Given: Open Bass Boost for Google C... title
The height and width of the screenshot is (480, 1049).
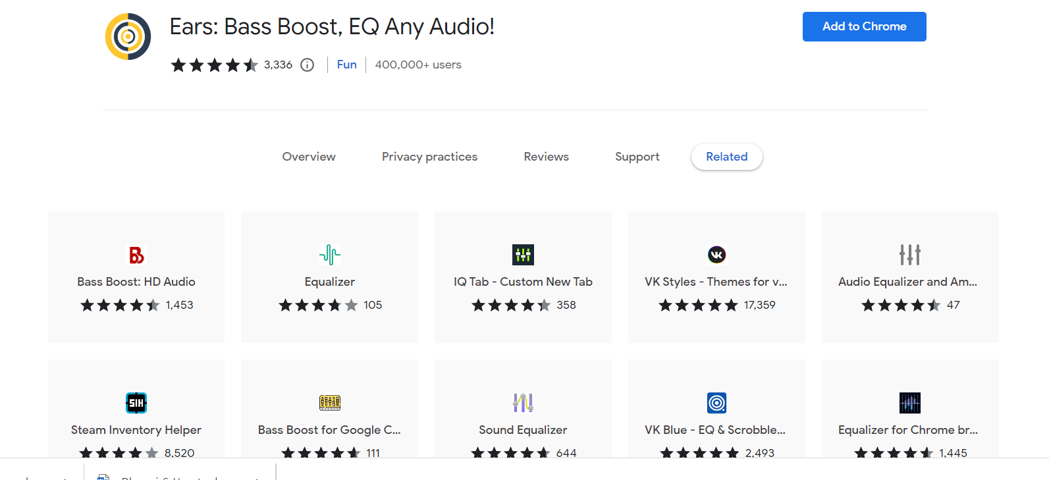Looking at the screenshot, I should (x=330, y=430).
